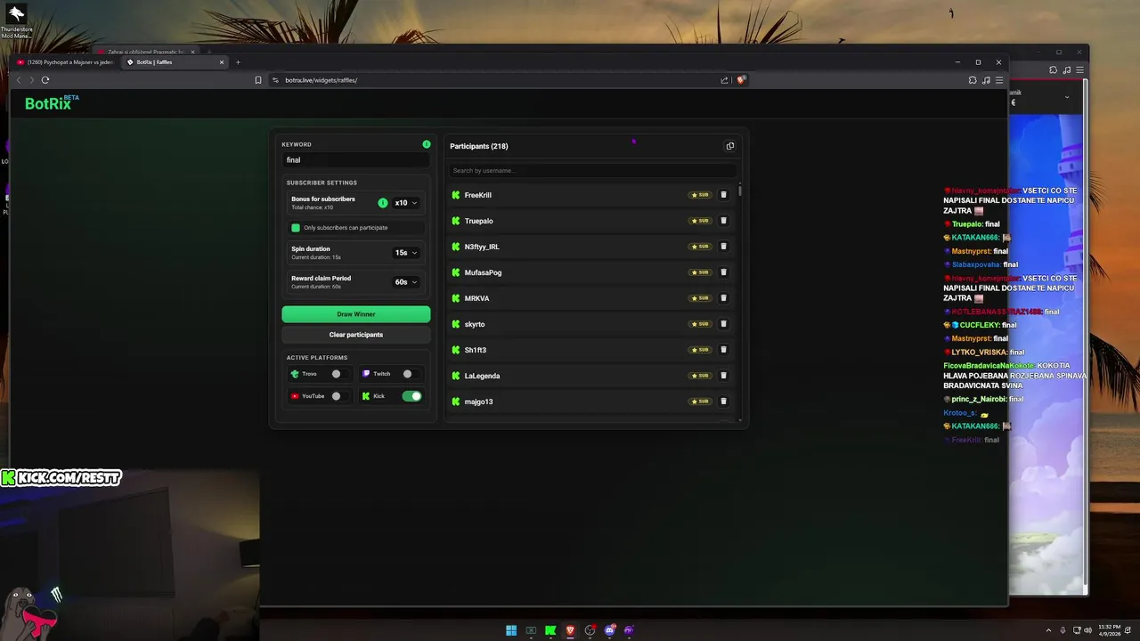Image resolution: width=1140 pixels, height=641 pixels.
Task: Share the page with the address bar share icon
Action: [725, 80]
